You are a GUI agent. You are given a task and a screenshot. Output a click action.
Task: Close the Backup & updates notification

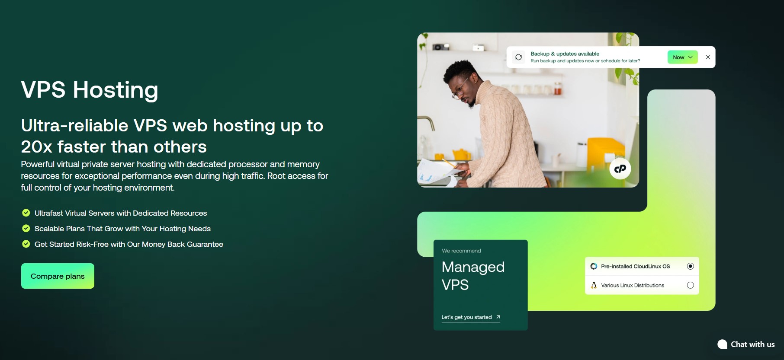coord(708,57)
